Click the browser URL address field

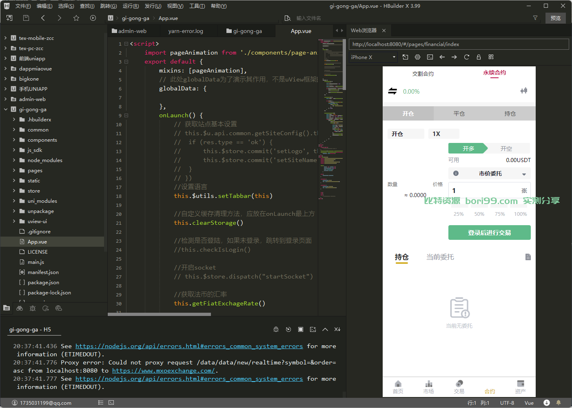459,44
